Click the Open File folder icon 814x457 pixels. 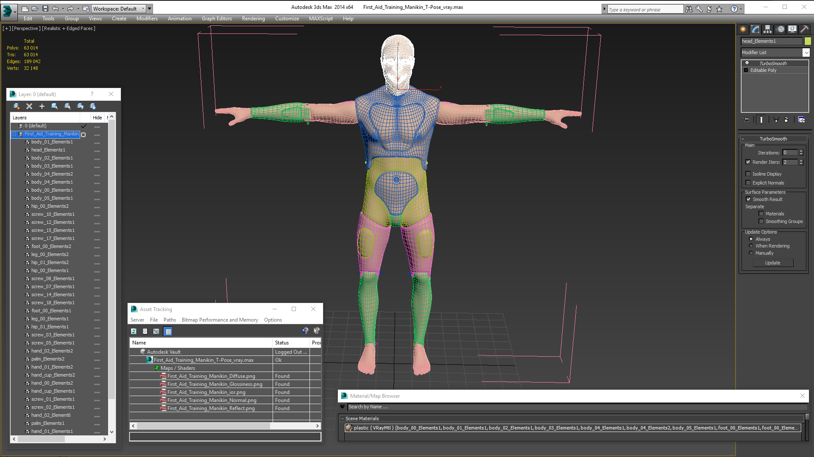click(x=35, y=8)
